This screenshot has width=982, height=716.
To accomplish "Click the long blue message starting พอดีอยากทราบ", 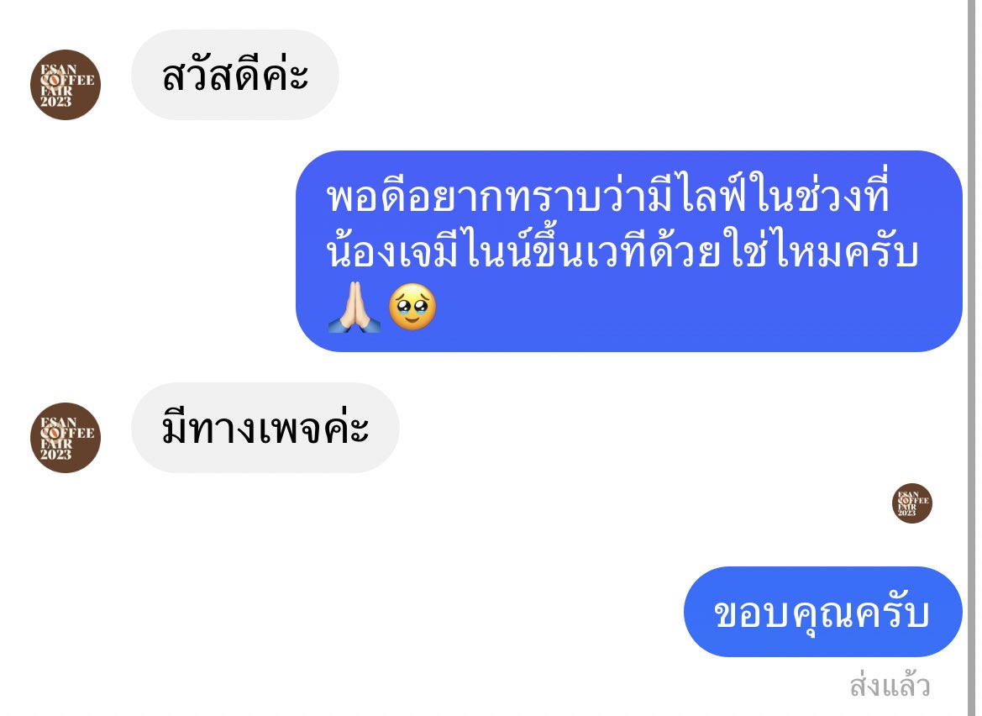I will coord(629,250).
